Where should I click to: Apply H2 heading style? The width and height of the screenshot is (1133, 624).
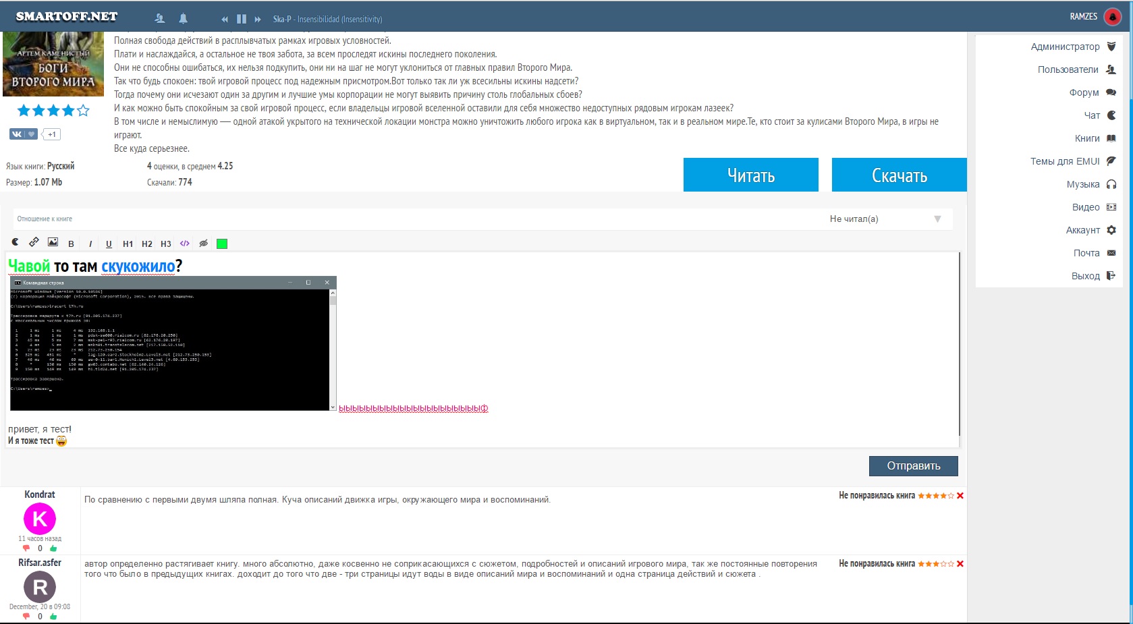click(x=147, y=244)
